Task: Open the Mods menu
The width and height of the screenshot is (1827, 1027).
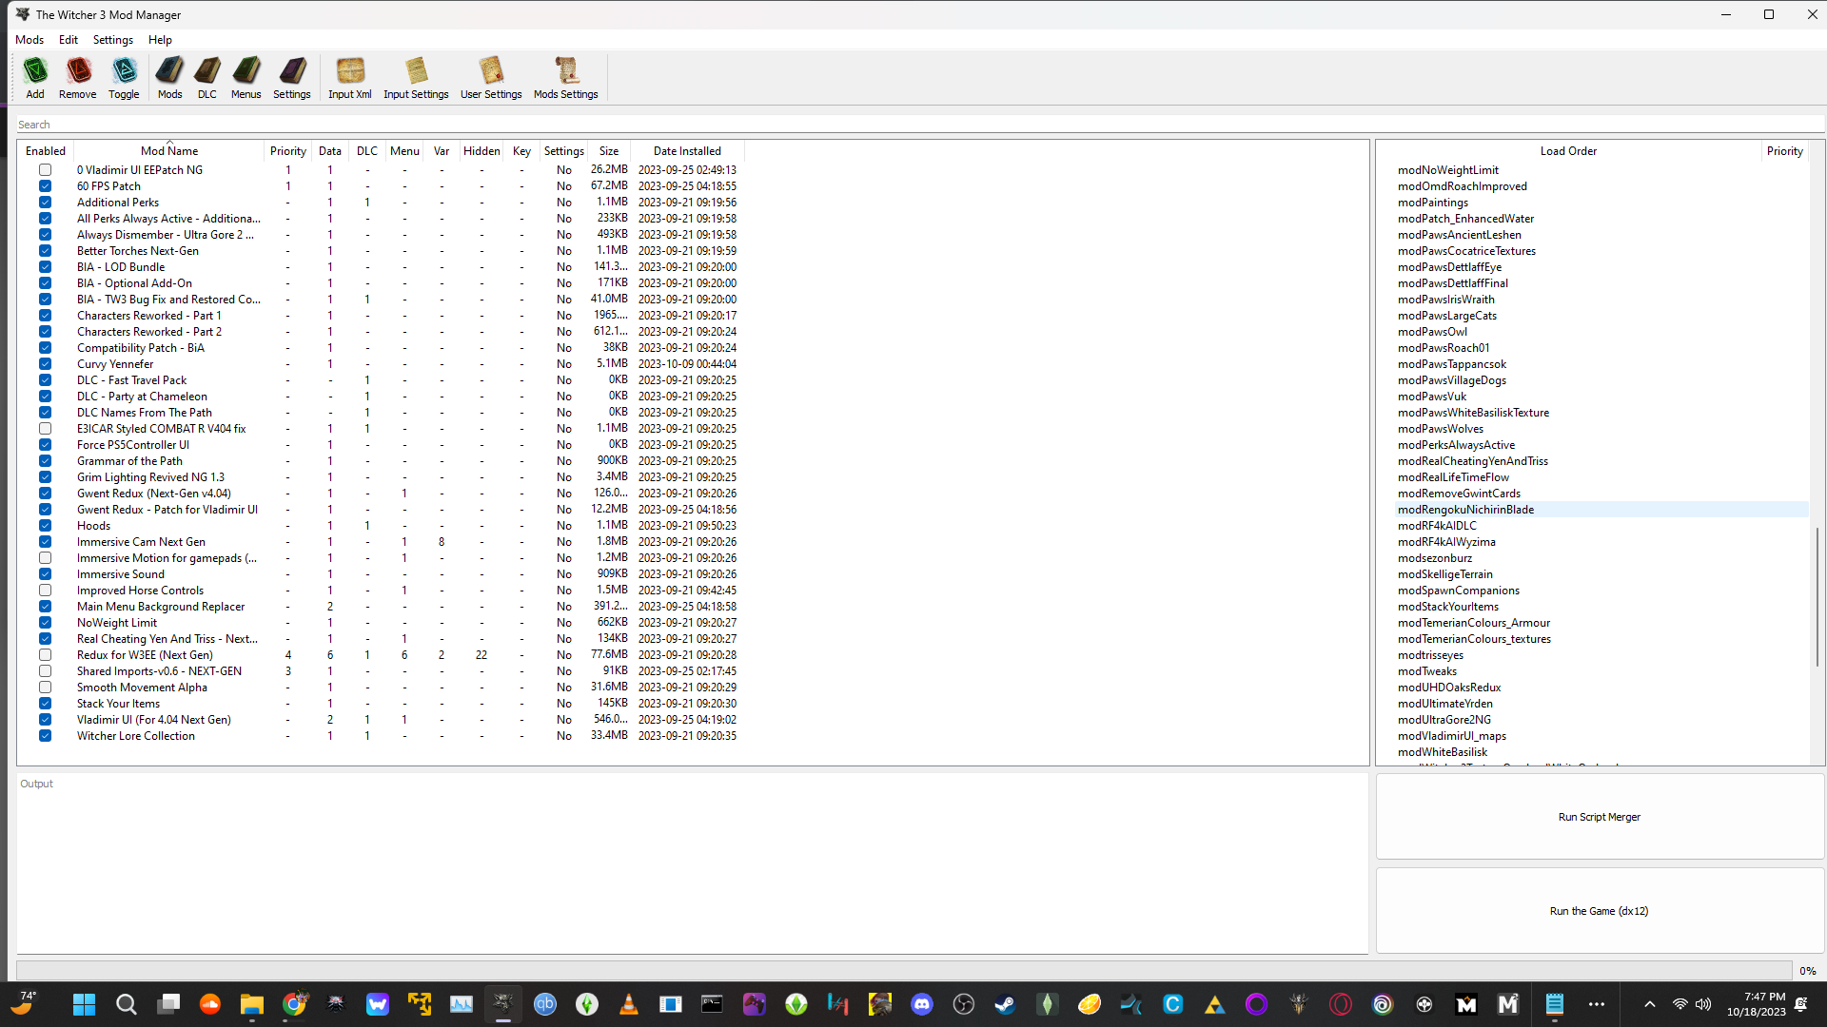Action: coord(29,40)
